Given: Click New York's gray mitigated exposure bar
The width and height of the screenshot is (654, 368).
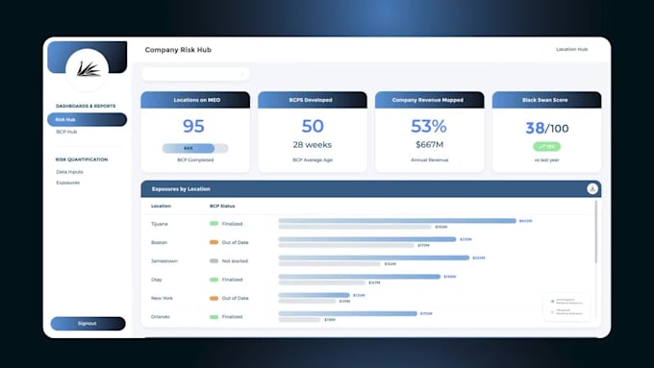Looking at the screenshot, I should [307, 302].
